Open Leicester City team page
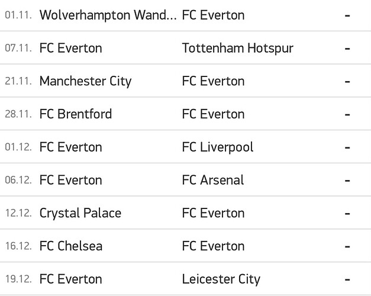371x296 pixels. point(221,279)
